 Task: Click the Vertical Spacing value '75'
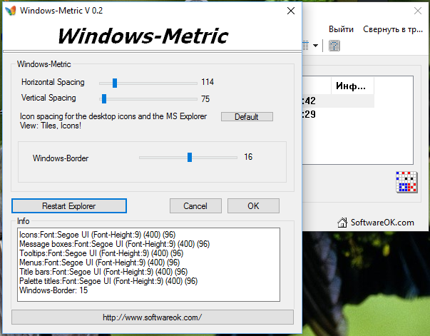205,98
